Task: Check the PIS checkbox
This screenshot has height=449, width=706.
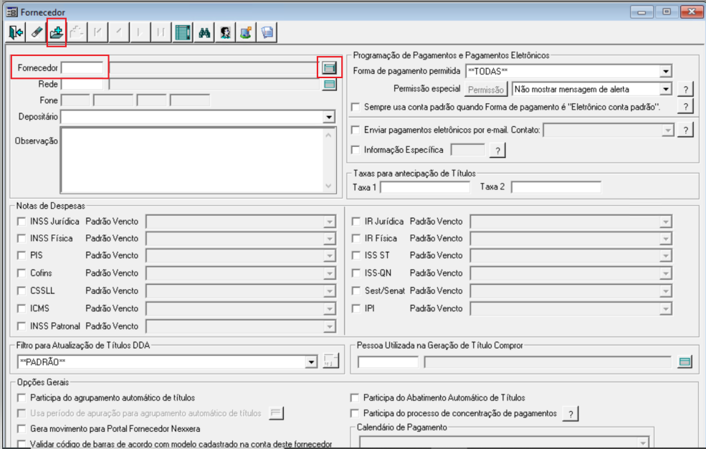Action: tap(22, 255)
